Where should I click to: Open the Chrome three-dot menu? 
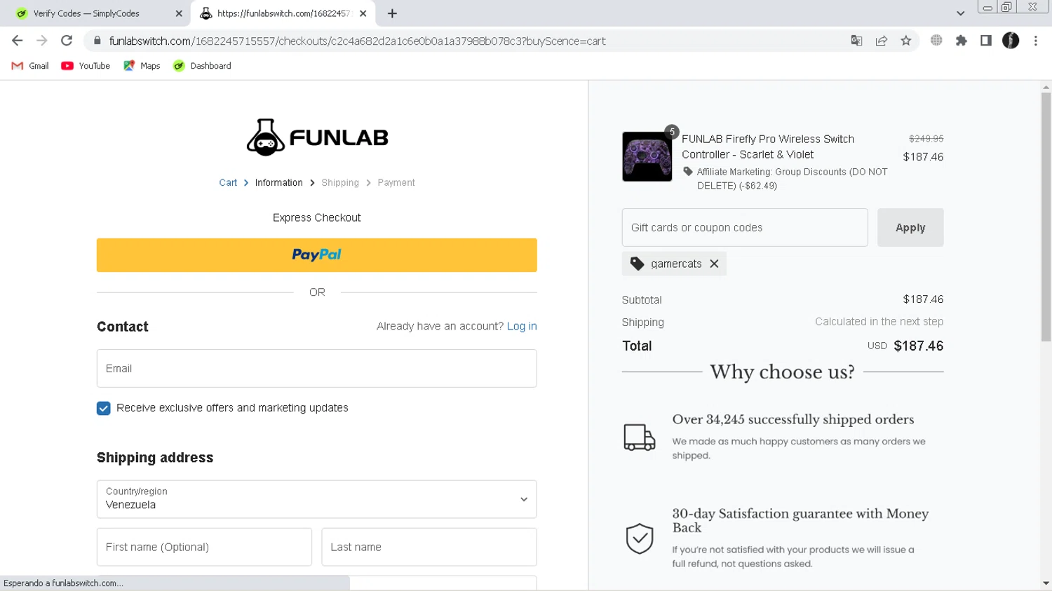tap(1036, 41)
